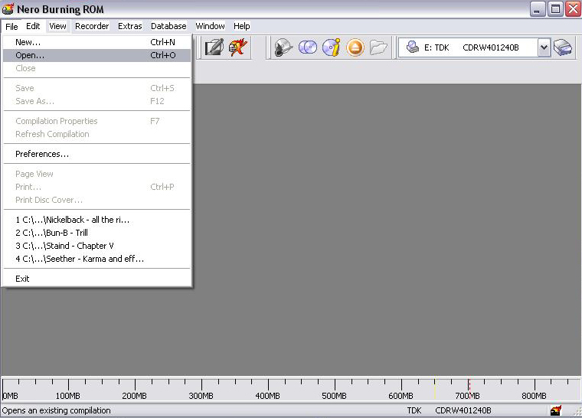Screen dimensions: 582x418
Task: Close the Nero Burning ROM window
Action: [x=573, y=9]
